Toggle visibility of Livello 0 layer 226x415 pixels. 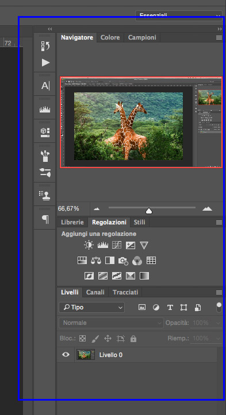[66, 354]
